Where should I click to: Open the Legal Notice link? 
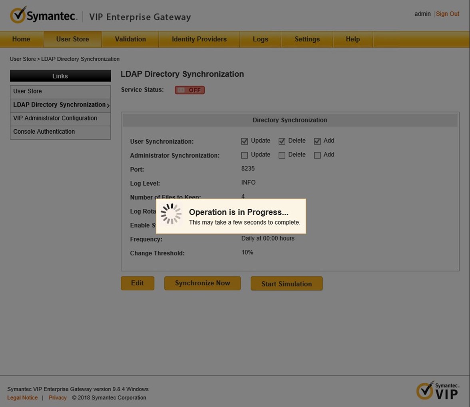pyautogui.click(x=22, y=398)
